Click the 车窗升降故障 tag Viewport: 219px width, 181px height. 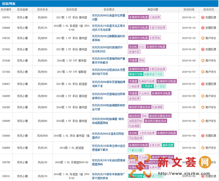[157, 27]
